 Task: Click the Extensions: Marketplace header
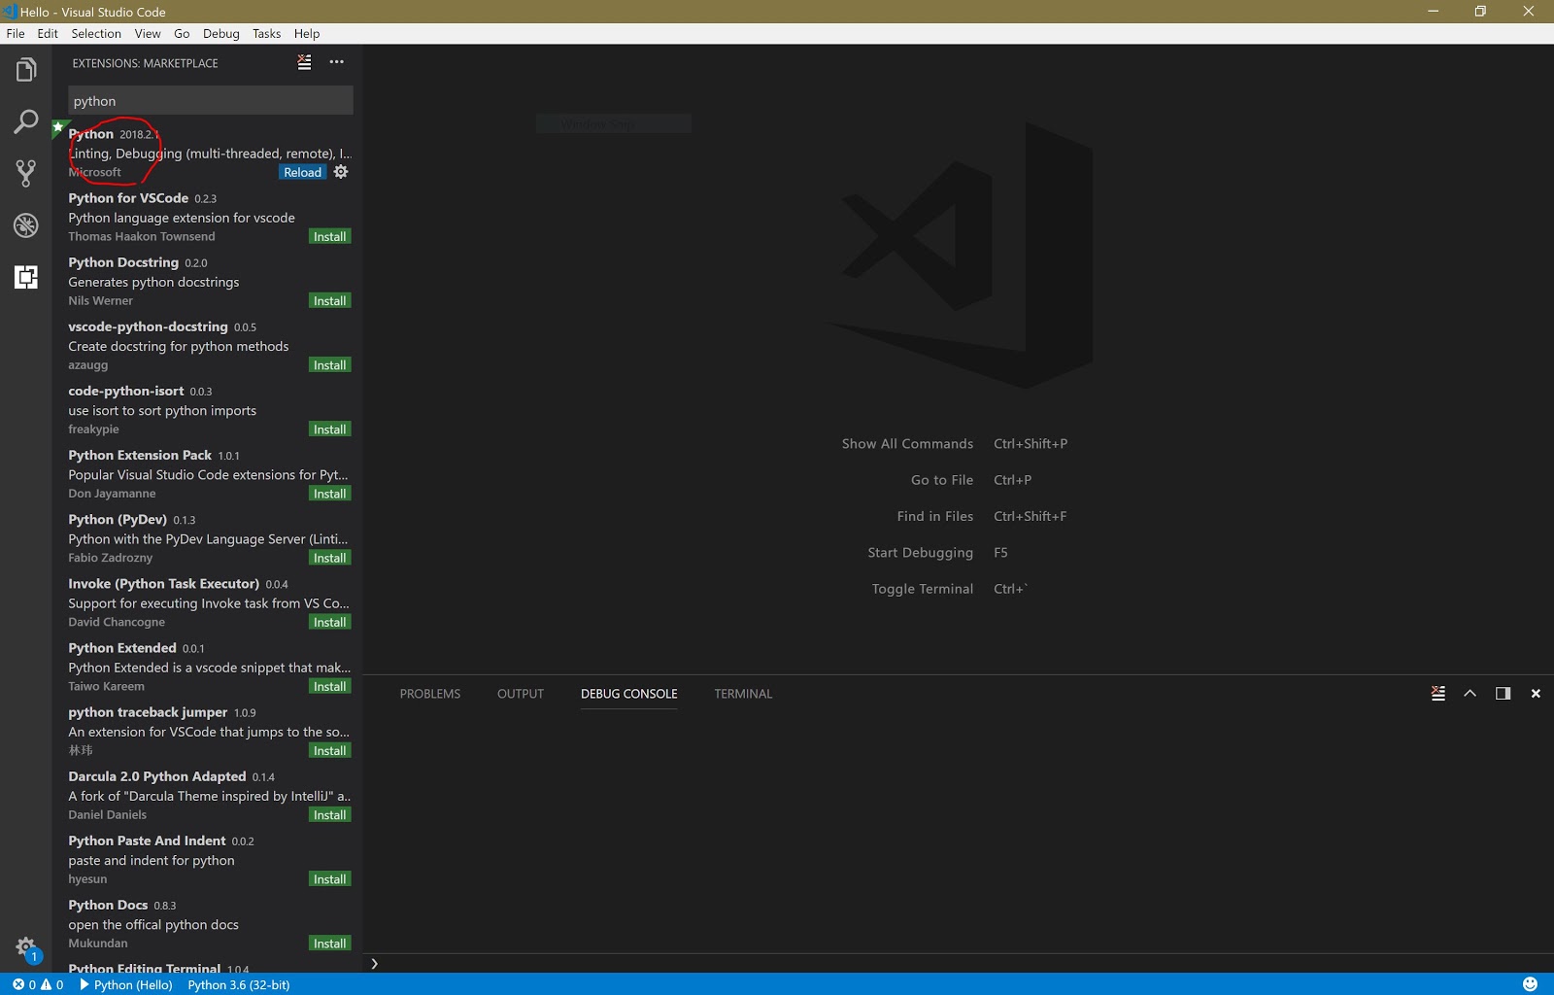pos(145,63)
